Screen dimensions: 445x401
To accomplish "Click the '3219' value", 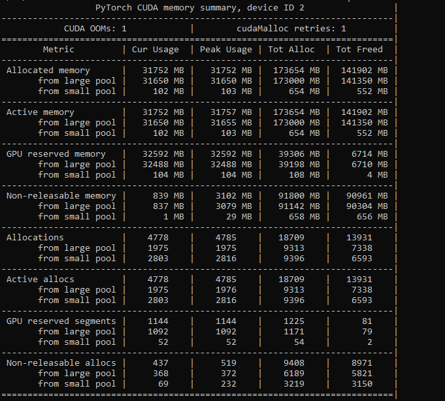I will tap(294, 384).
